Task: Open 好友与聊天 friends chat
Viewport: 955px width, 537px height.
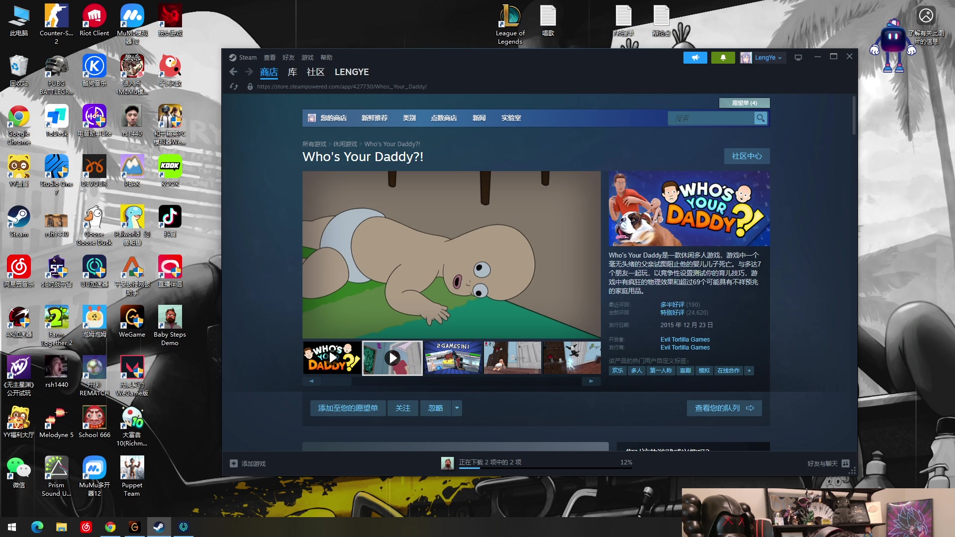Action: click(828, 463)
